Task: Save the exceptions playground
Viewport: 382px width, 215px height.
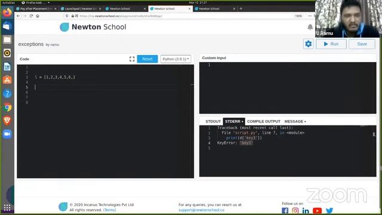Action: pos(362,44)
